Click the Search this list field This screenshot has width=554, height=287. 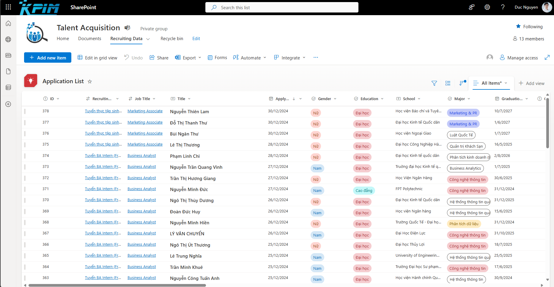282,7
